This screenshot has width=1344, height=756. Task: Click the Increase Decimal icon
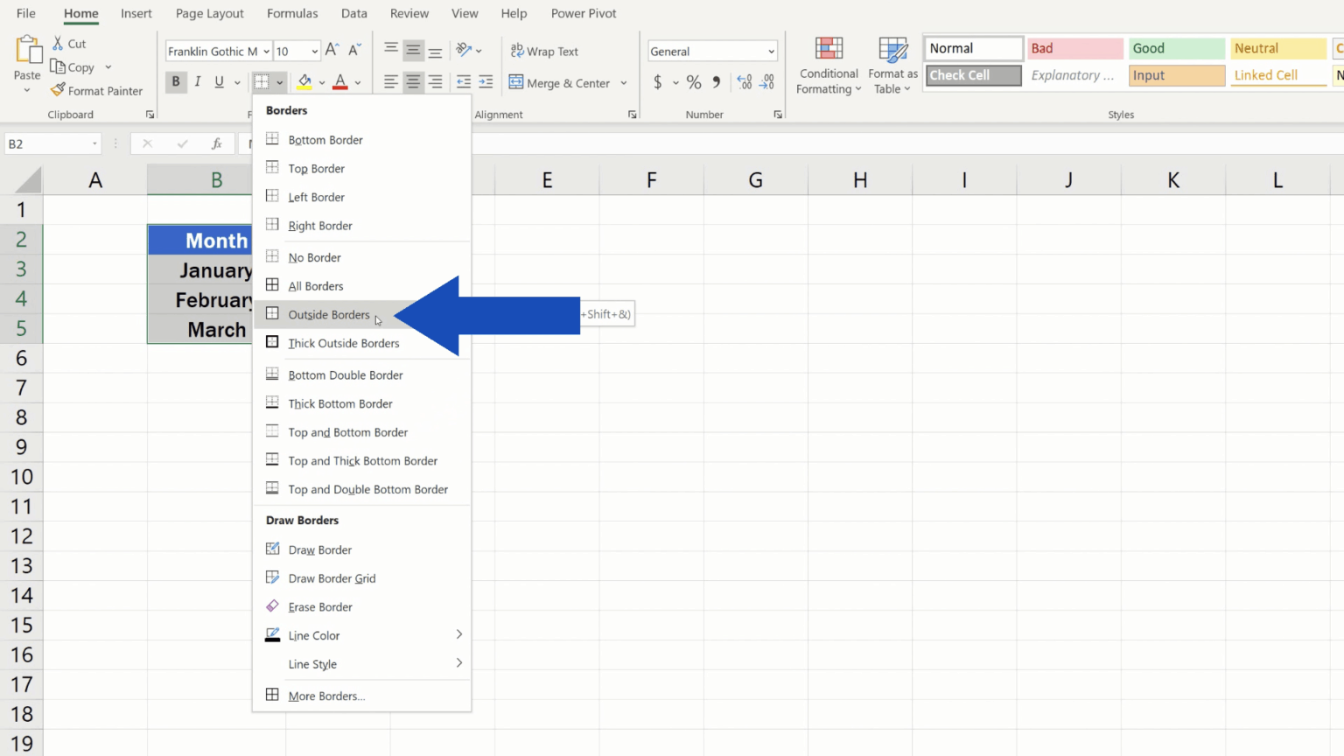point(743,82)
